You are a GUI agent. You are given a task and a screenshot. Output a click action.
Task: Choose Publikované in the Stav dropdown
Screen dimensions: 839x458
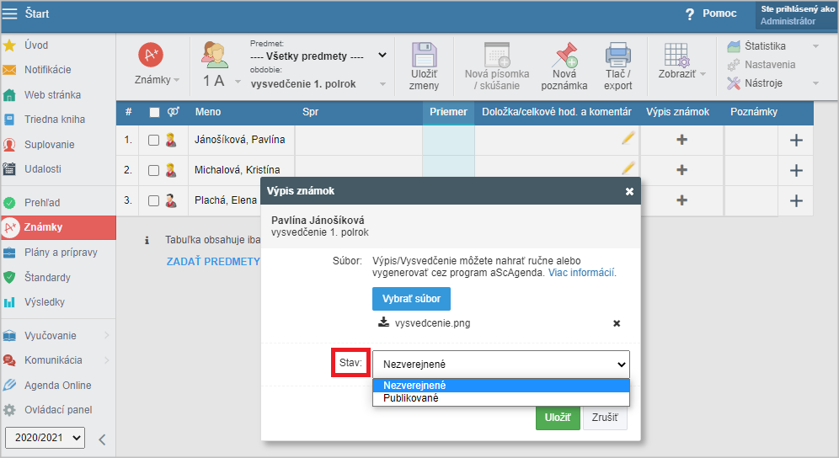tap(411, 398)
